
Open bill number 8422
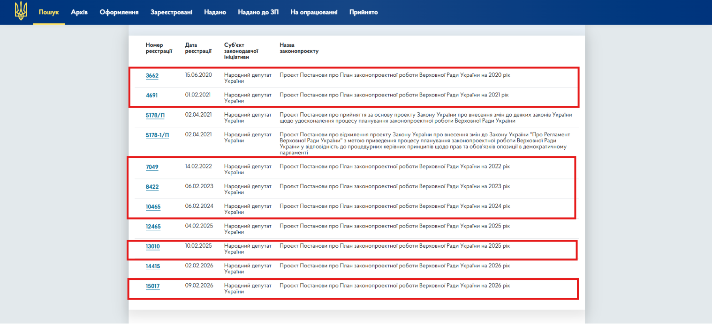(x=152, y=187)
